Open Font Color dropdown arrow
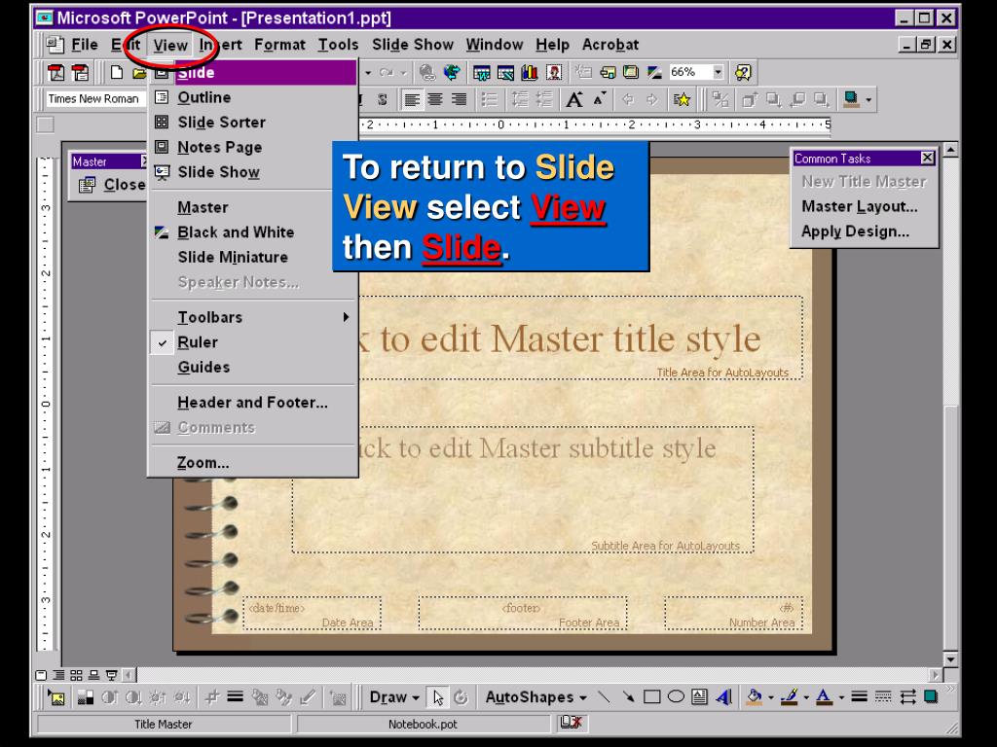Image resolution: width=997 pixels, height=747 pixels. (x=841, y=698)
